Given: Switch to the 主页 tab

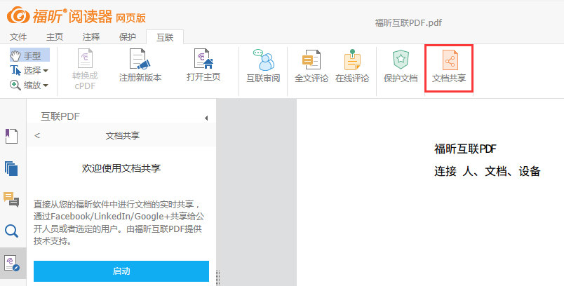Looking at the screenshot, I should click(55, 36).
